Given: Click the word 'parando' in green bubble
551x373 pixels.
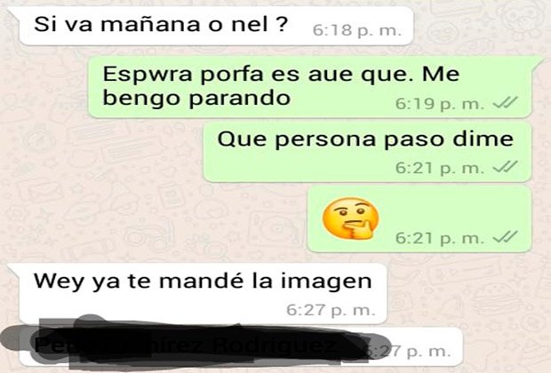Looking at the screenshot, I should [x=240, y=99].
